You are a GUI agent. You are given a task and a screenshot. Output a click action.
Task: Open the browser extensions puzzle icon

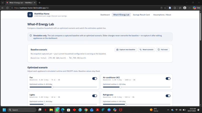coord(175,8)
